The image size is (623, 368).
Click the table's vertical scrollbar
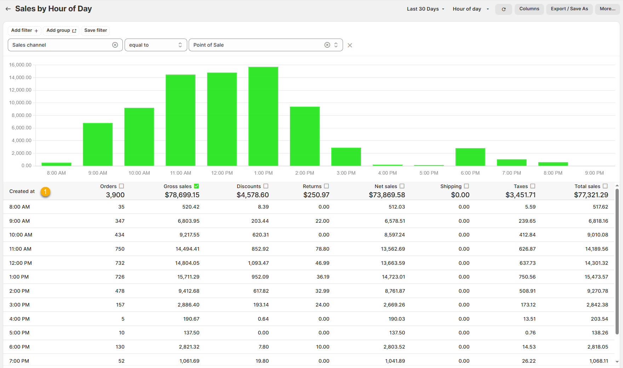(617, 262)
